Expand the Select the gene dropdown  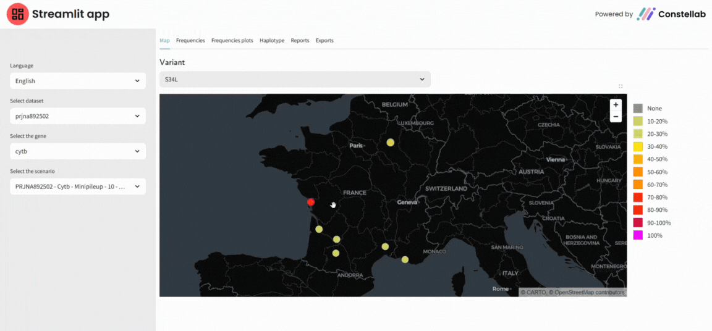(x=78, y=151)
